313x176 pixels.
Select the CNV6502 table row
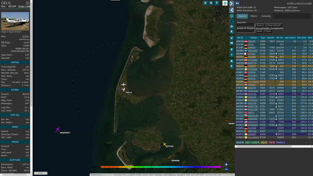(x=274, y=122)
